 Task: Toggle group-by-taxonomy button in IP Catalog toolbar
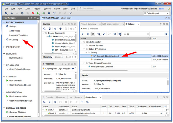93,34
